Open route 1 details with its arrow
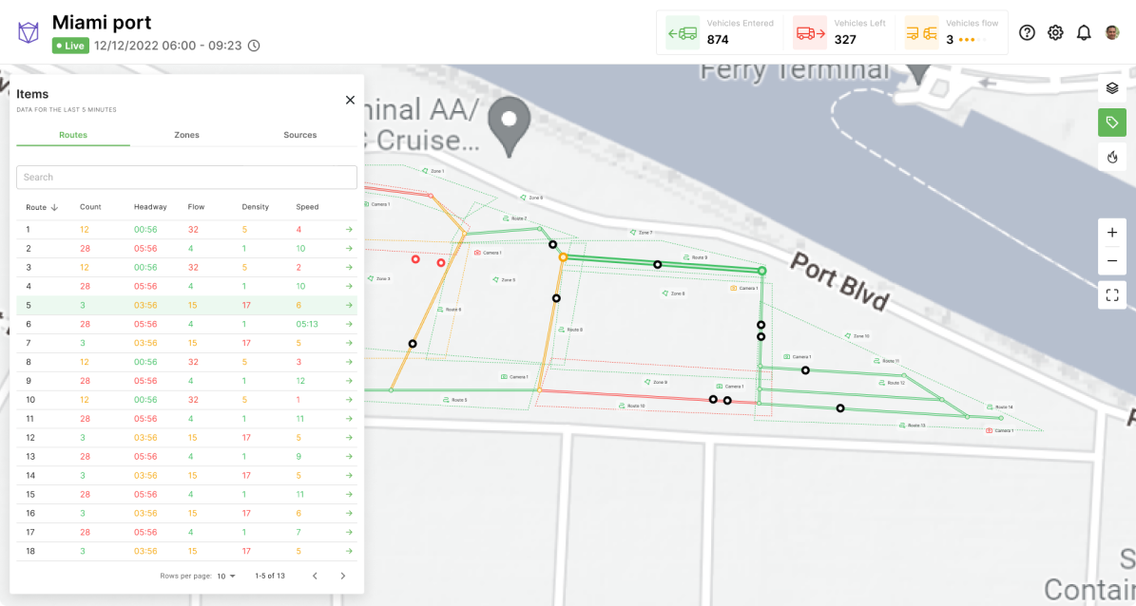This screenshot has height=606, width=1136. (x=349, y=230)
